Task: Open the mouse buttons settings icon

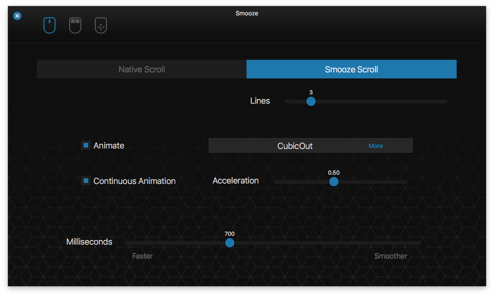Action: pyautogui.click(x=75, y=25)
